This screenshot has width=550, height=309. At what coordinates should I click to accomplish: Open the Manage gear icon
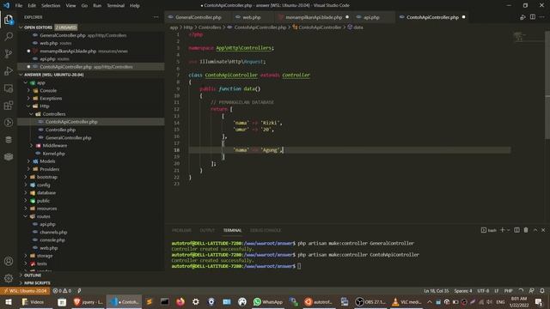[x=9, y=278]
